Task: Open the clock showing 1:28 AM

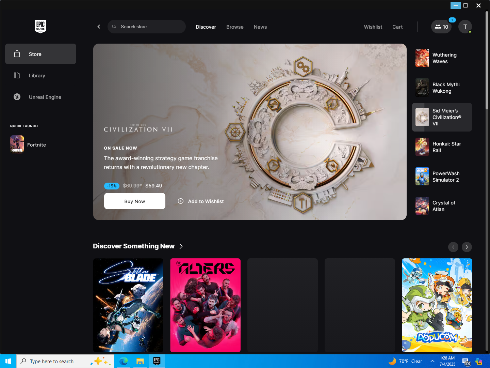Action: pyautogui.click(x=447, y=361)
